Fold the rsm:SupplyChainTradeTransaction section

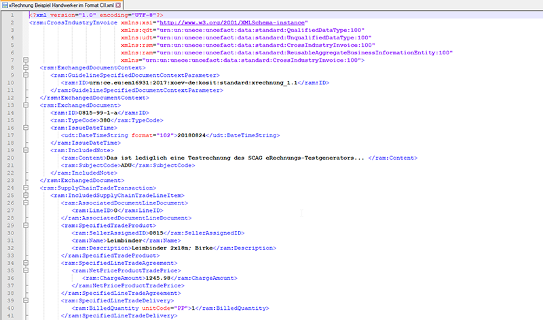[24, 187]
